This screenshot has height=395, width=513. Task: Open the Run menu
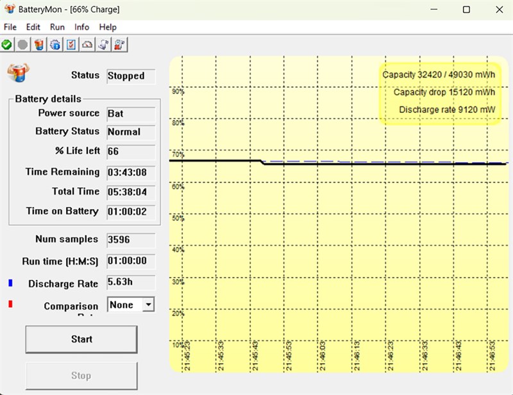(x=57, y=27)
